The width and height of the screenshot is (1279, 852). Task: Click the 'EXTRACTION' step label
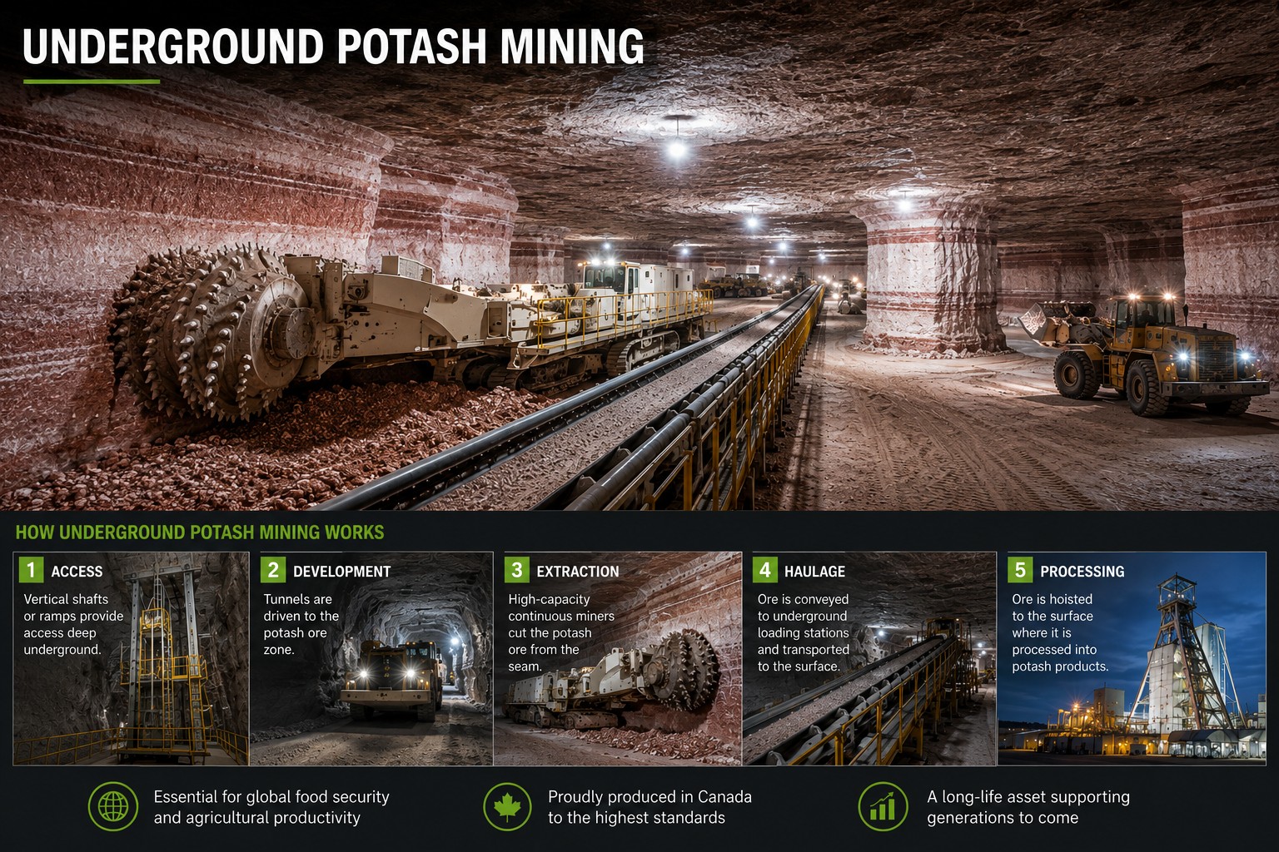click(578, 572)
